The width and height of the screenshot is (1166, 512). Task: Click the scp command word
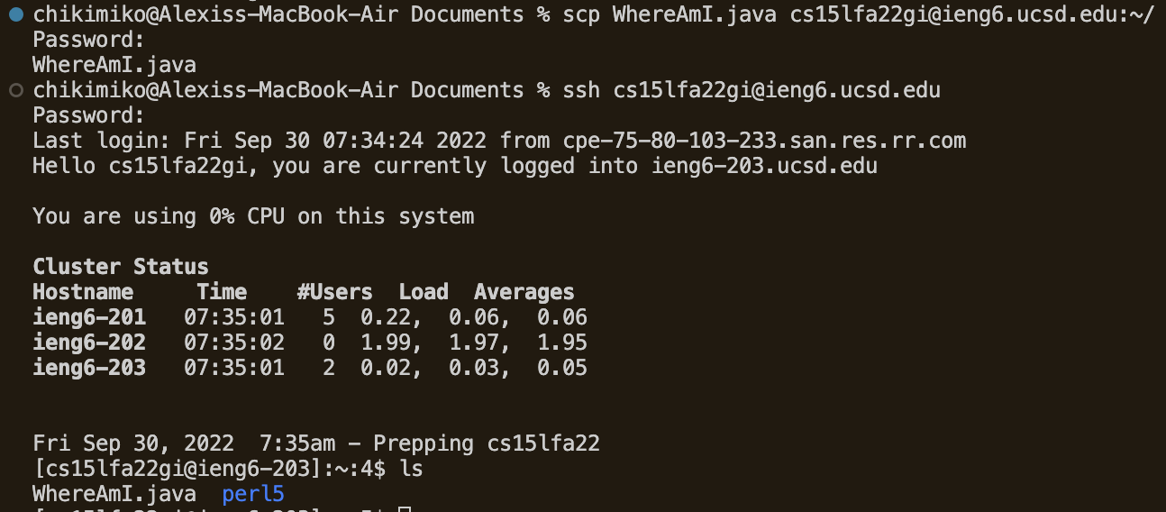580,14
